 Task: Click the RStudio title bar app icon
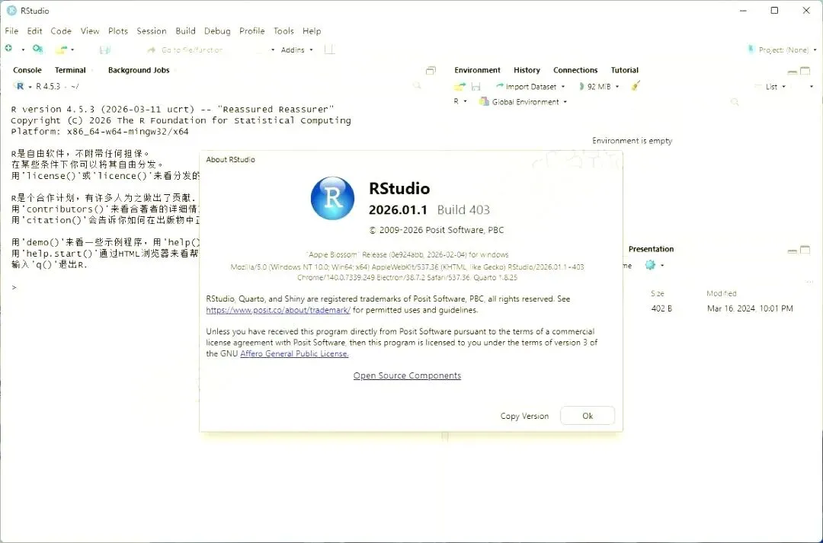[11, 11]
